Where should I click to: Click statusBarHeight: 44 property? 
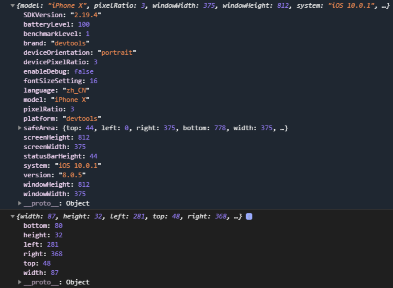point(60,156)
